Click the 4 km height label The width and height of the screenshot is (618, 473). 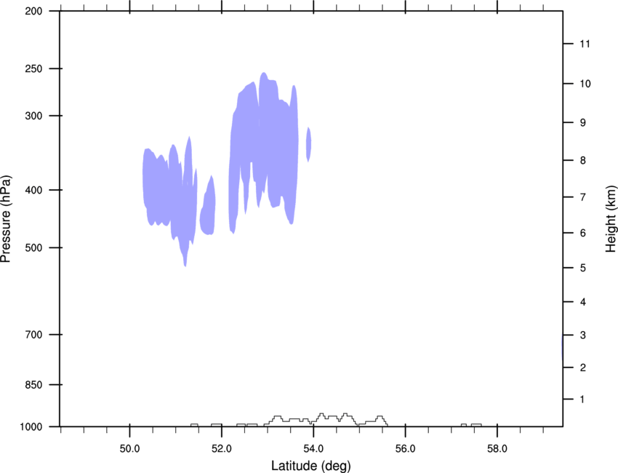coord(582,302)
